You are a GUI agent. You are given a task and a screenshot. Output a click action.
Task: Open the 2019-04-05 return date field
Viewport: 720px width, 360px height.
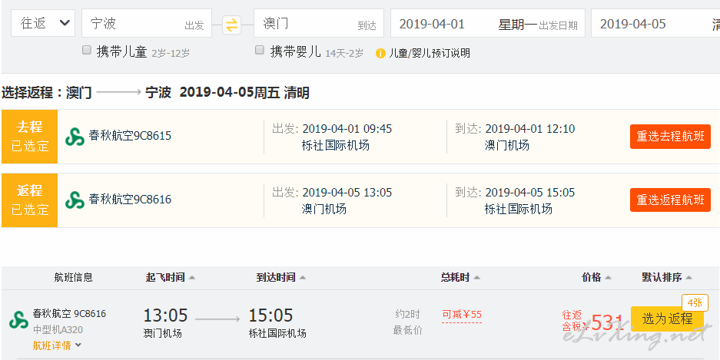655,23
